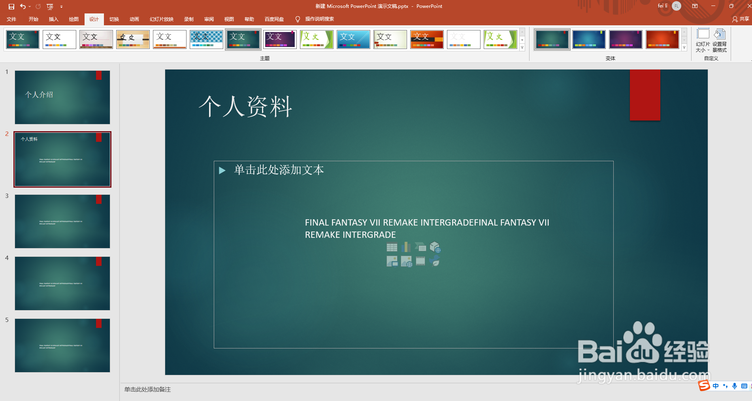
Task: Switch to the 插入 tab
Action: (53, 19)
